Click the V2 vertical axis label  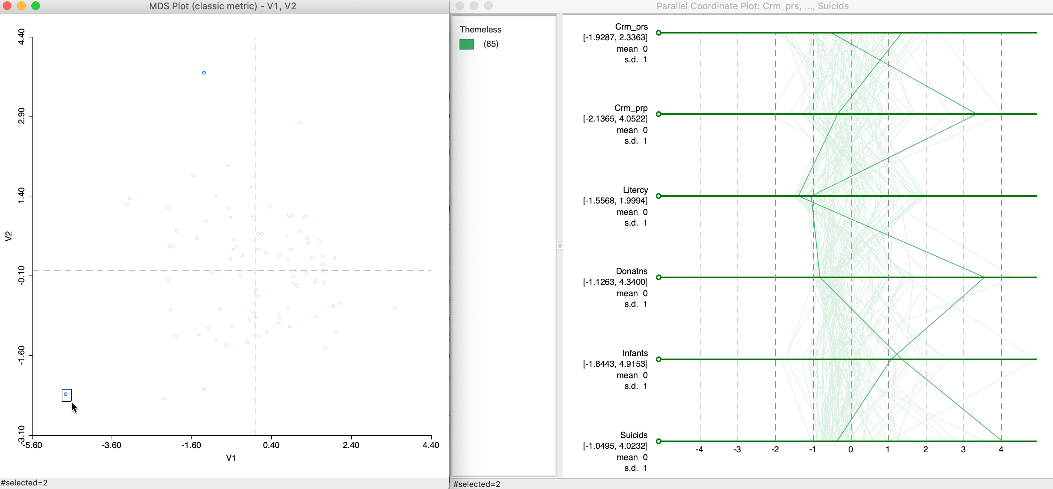pos(9,236)
